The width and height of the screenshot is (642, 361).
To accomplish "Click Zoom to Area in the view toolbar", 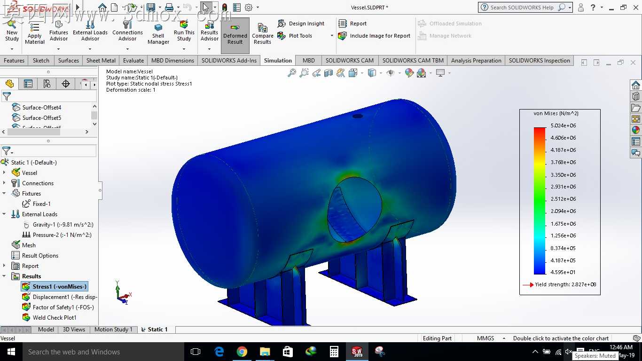I will pos(304,73).
